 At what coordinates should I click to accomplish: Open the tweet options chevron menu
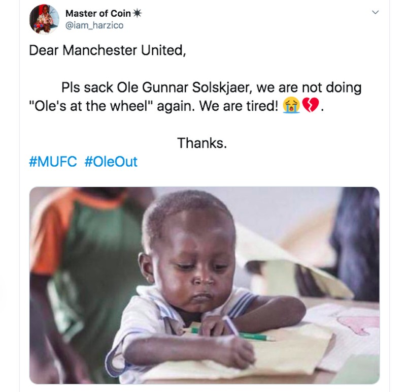pos(376,13)
